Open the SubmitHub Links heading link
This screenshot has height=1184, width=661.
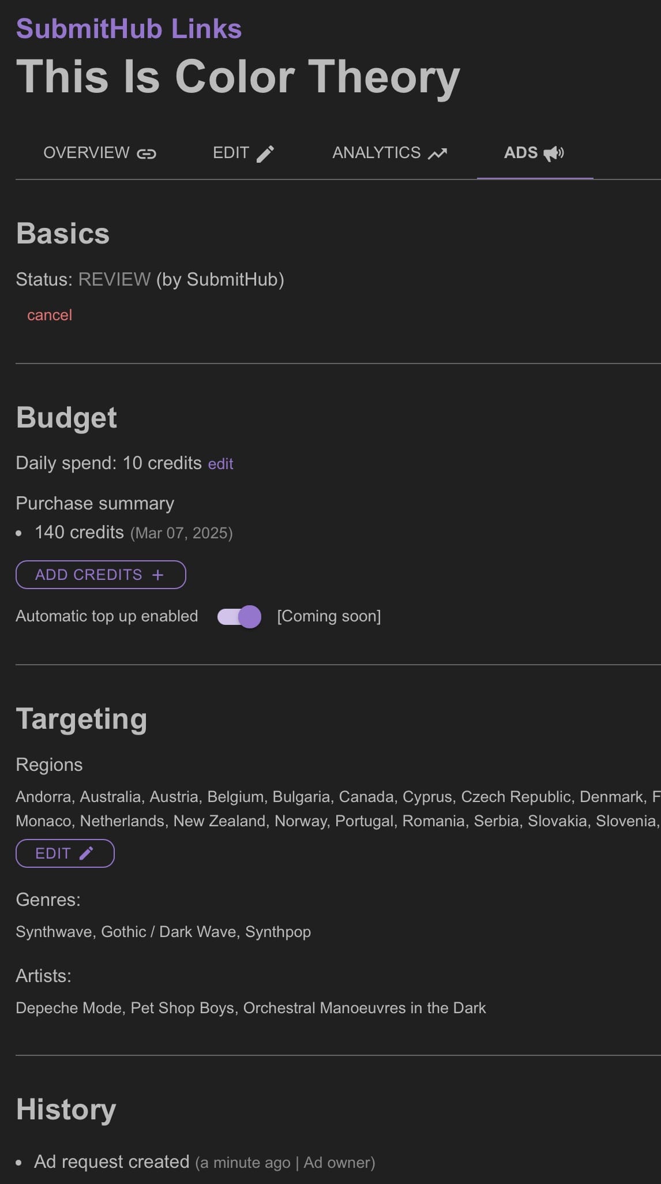129,29
